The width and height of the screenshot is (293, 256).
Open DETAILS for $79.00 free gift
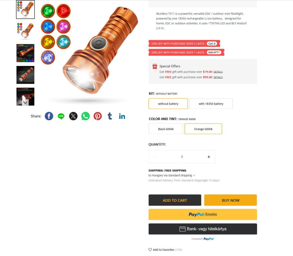218,72
